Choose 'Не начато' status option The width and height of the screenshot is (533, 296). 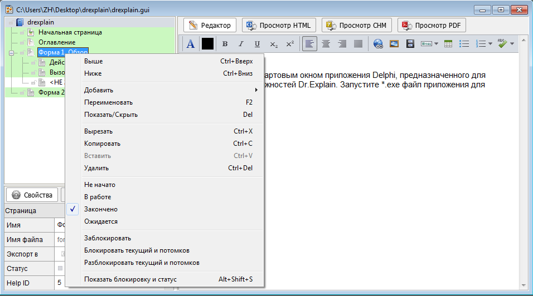coord(100,185)
